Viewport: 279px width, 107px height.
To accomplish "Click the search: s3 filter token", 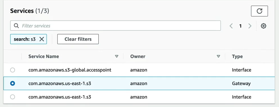I will point(25,39).
